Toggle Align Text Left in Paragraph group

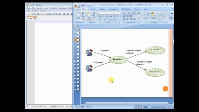click(x=124, y=19)
